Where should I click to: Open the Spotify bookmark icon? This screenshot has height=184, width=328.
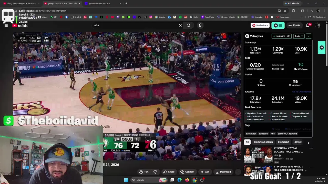pos(180,17)
